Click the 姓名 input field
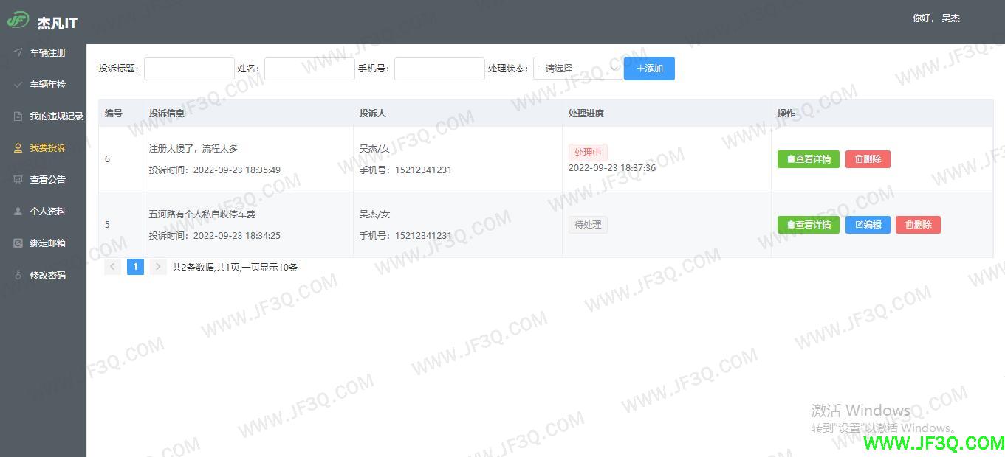This screenshot has height=457, width=1005. 309,68
